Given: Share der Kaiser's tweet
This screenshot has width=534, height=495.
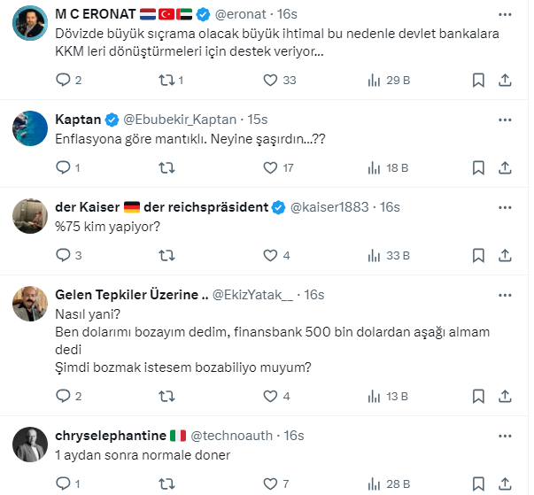Looking at the screenshot, I should tap(505, 256).
